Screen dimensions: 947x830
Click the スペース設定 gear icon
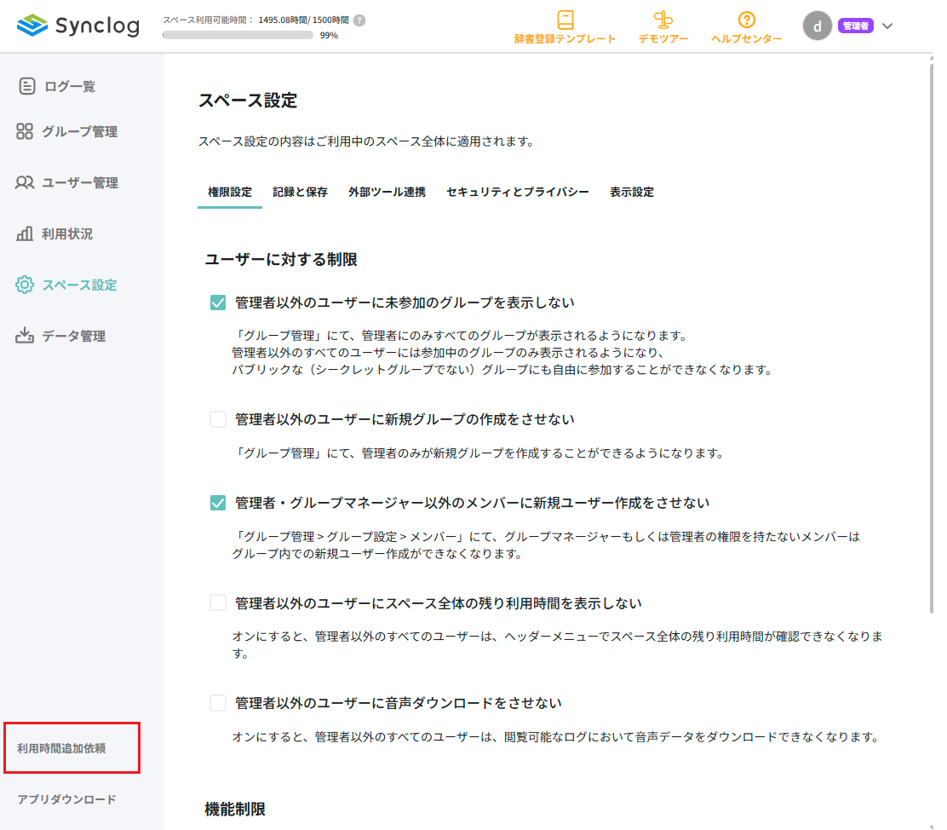(25, 285)
